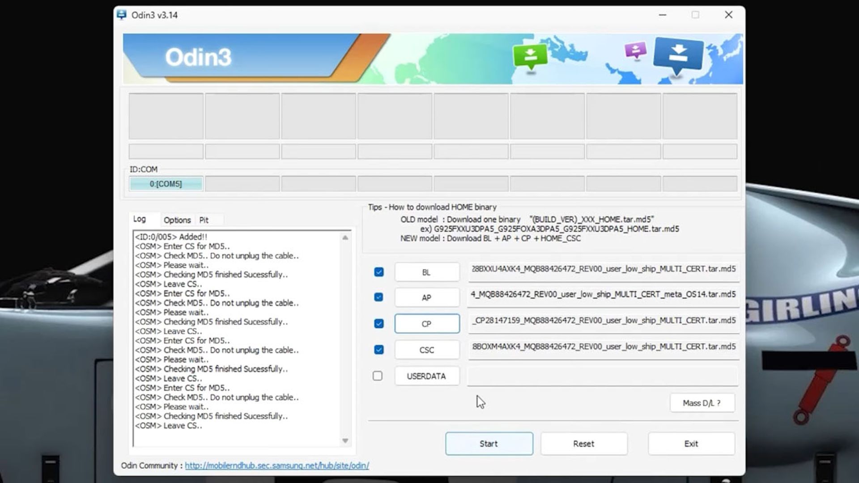Image resolution: width=859 pixels, height=483 pixels.
Task: Click the Odin3 app icon in title bar
Action: point(121,15)
